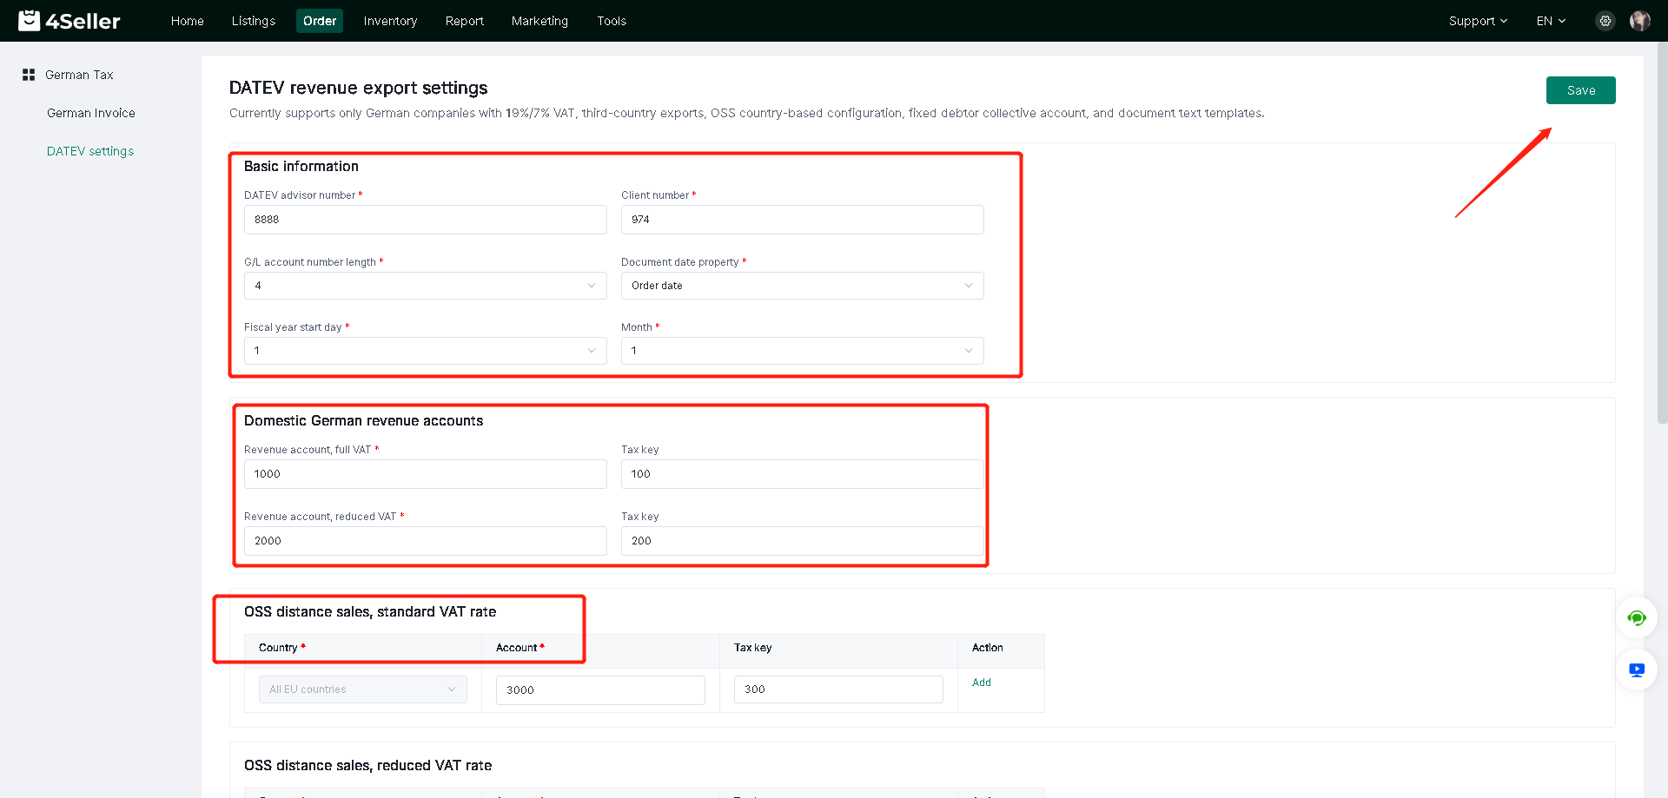The image size is (1668, 798).
Task: Click the Revenue account, reduced VAT field
Action: click(426, 541)
